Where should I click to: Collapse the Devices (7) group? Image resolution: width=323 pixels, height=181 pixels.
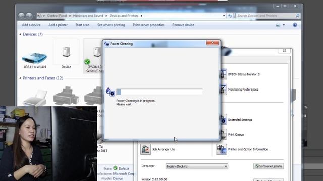pos(20,34)
